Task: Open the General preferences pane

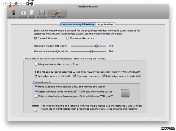Action: [23, 14]
